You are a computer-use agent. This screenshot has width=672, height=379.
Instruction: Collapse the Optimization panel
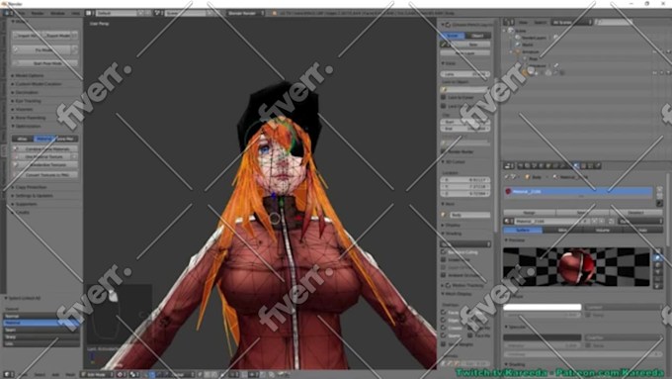[x=28, y=126]
